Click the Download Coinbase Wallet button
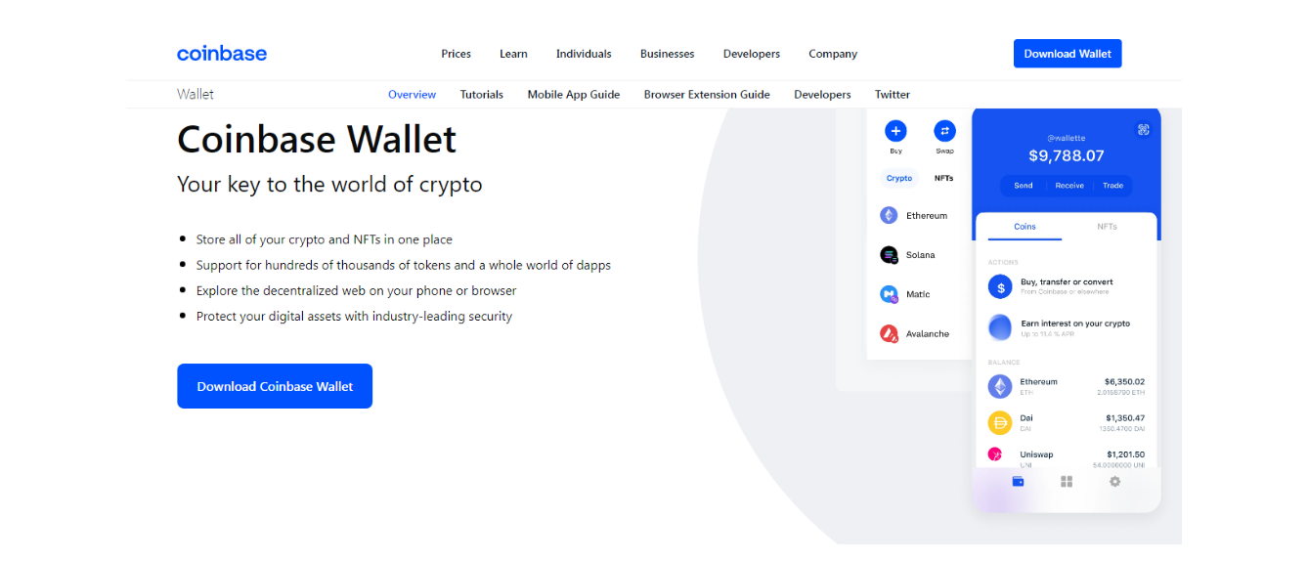Screen dimensions: 1308x561 275,386
